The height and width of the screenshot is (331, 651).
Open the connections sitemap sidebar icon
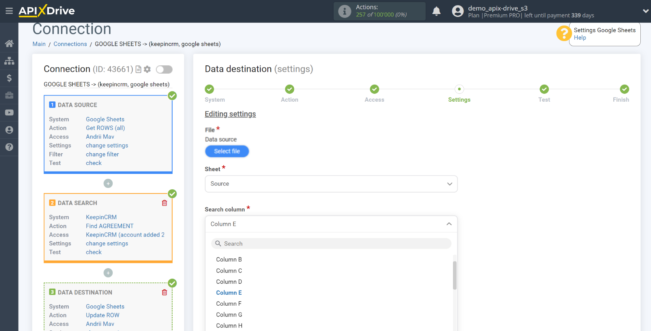point(9,61)
